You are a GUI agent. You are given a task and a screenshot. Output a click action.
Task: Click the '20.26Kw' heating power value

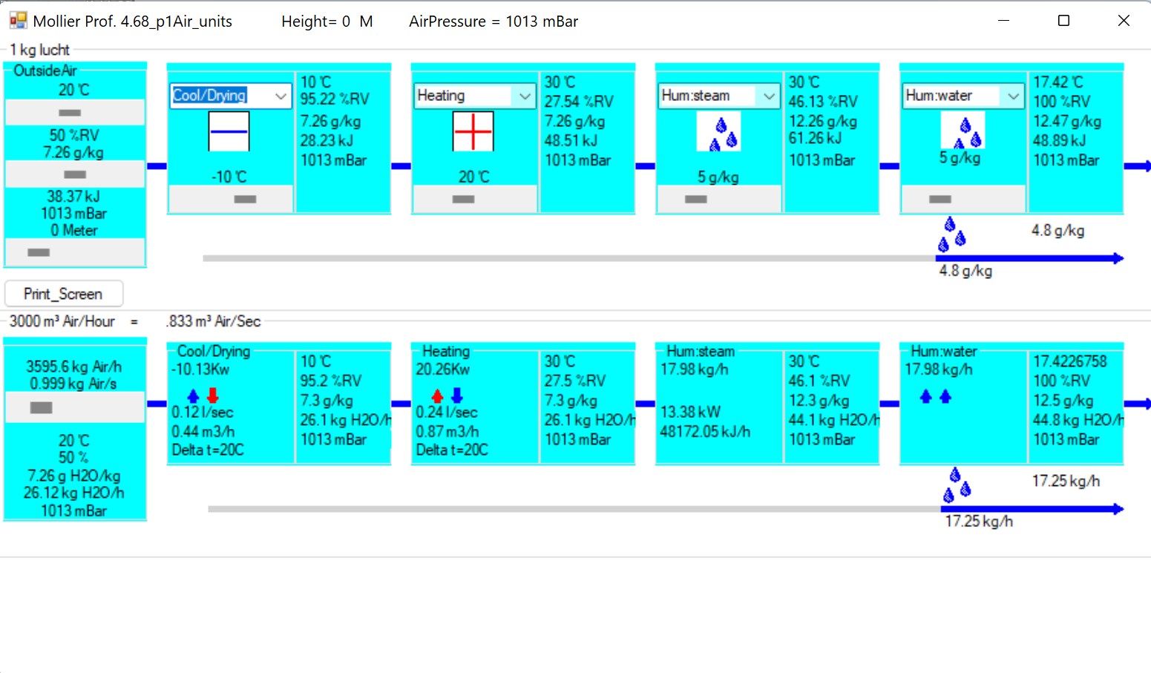(443, 370)
